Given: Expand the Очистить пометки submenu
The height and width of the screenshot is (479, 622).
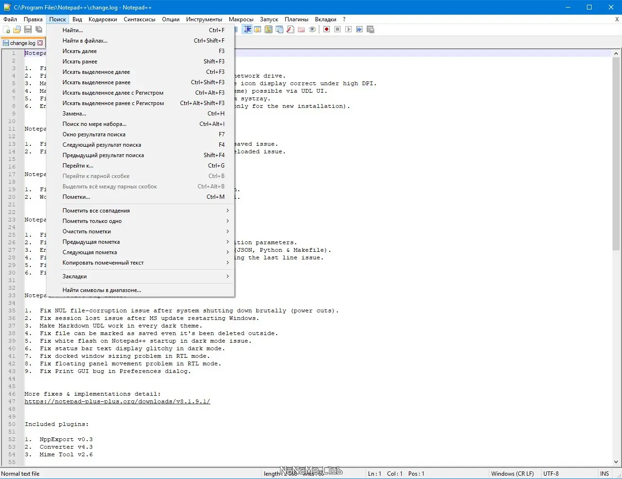Looking at the screenshot, I should pos(141,231).
